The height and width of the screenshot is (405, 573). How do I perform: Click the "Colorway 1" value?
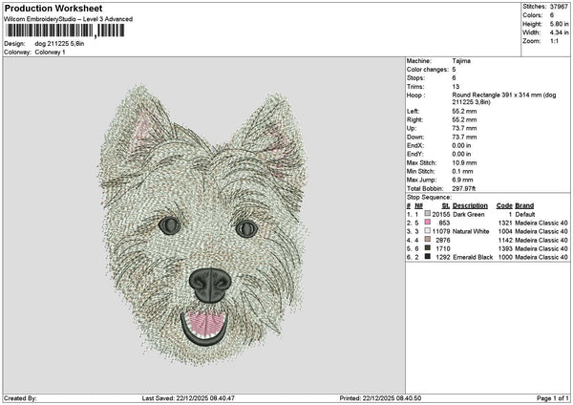click(50, 53)
